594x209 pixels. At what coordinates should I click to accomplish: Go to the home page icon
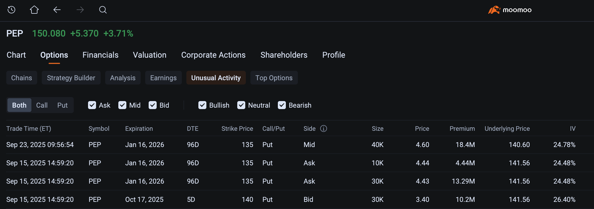(x=34, y=10)
